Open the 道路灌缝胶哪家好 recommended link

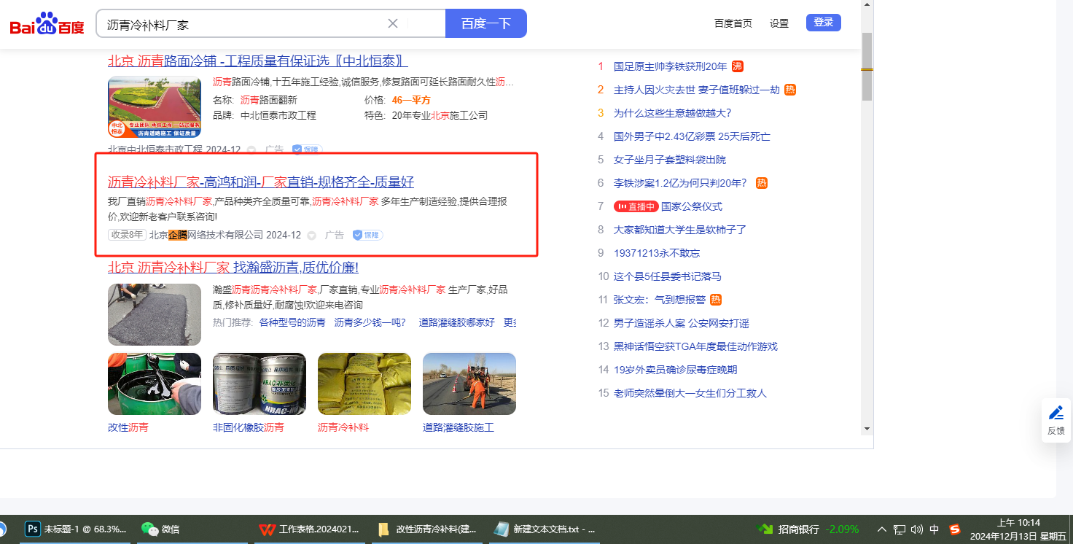click(457, 322)
